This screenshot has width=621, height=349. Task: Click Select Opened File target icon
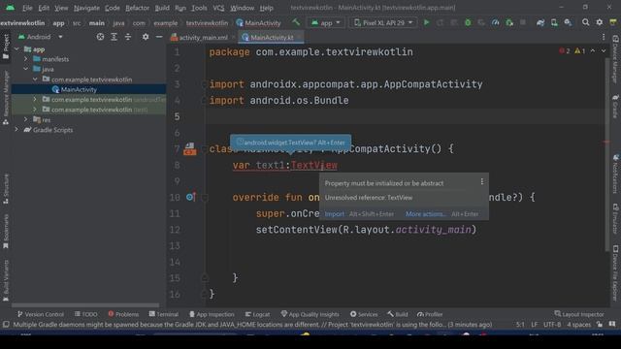[x=100, y=37]
